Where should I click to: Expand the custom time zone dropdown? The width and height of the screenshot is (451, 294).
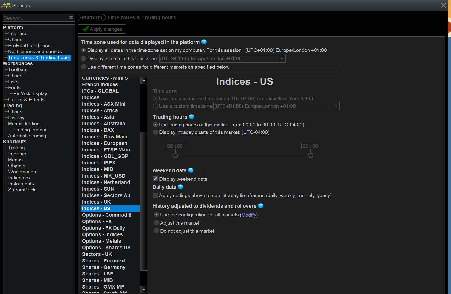point(336,106)
